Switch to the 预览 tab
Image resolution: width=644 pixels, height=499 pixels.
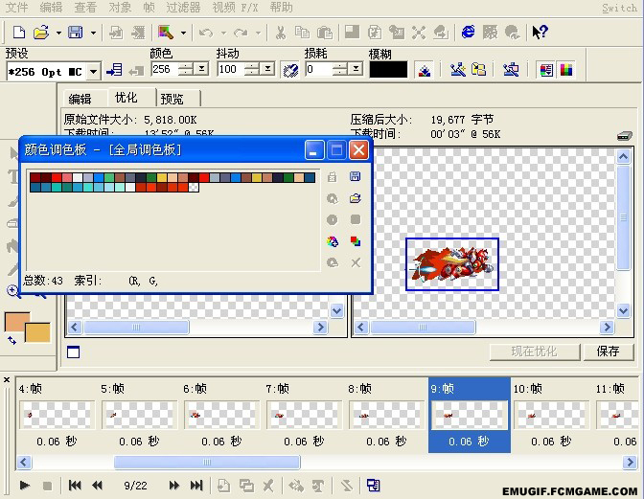tap(172, 99)
